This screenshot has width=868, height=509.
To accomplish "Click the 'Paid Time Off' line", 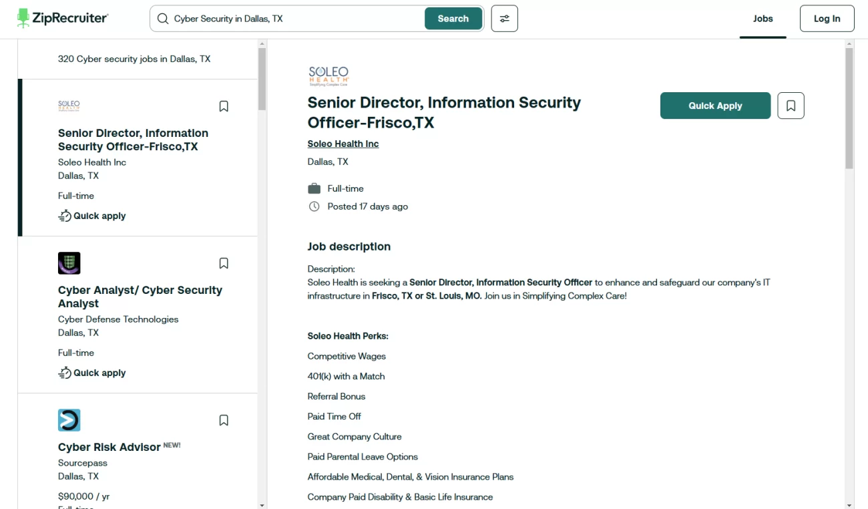I will pyautogui.click(x=335, y=416).
